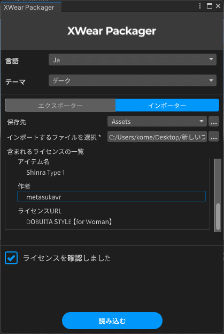Viewport: 224px width, 334px height.
Task: Tick the ライセンスを確認しました checkbox
Action: tap(11, 258)
